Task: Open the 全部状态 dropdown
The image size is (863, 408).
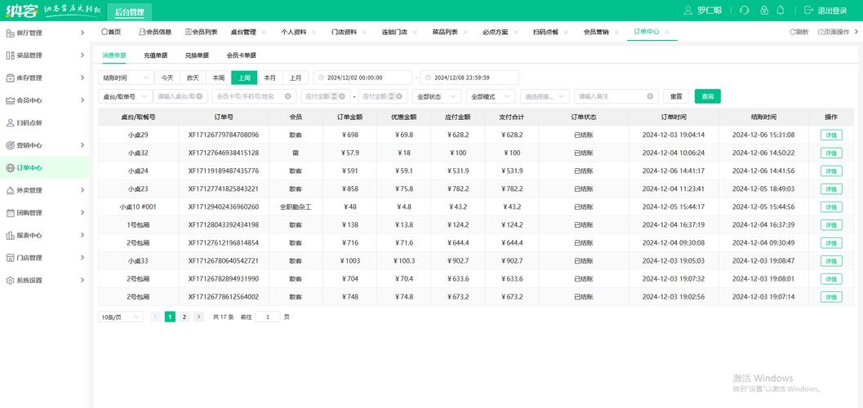Action: (x=437, y=96)
